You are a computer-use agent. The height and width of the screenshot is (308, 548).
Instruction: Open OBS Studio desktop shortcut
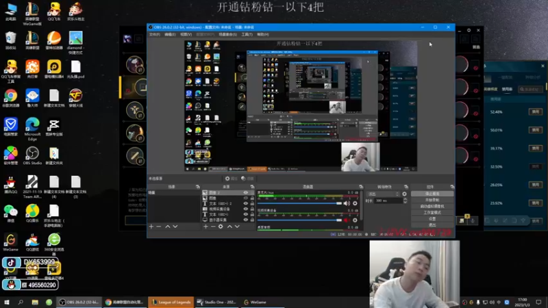point(32,156)
